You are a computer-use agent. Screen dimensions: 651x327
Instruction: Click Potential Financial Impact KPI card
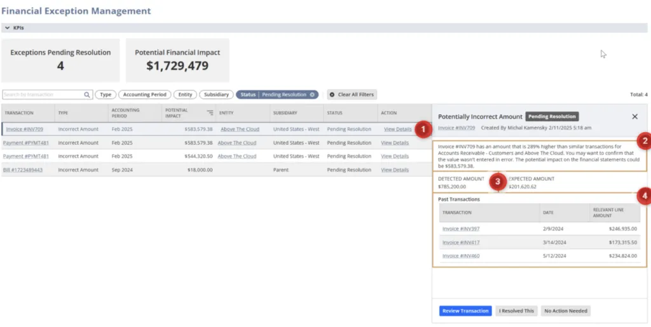click(x=177, y=60)
